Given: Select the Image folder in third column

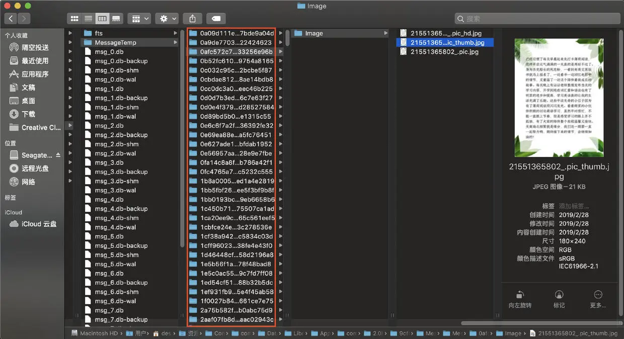Looking at the screenshot, I should [x=340, y=33].
